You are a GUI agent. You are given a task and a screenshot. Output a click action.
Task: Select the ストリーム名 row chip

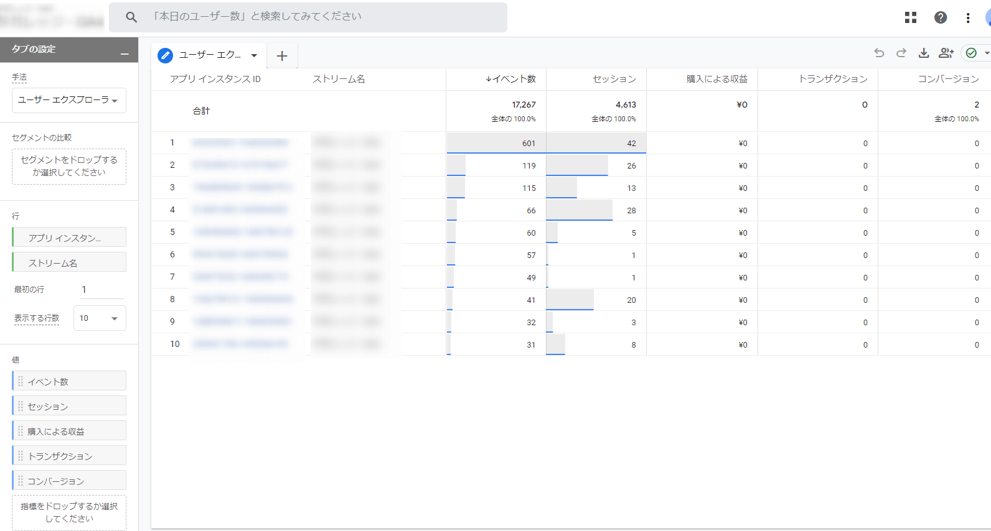click(x=69, y=262)
